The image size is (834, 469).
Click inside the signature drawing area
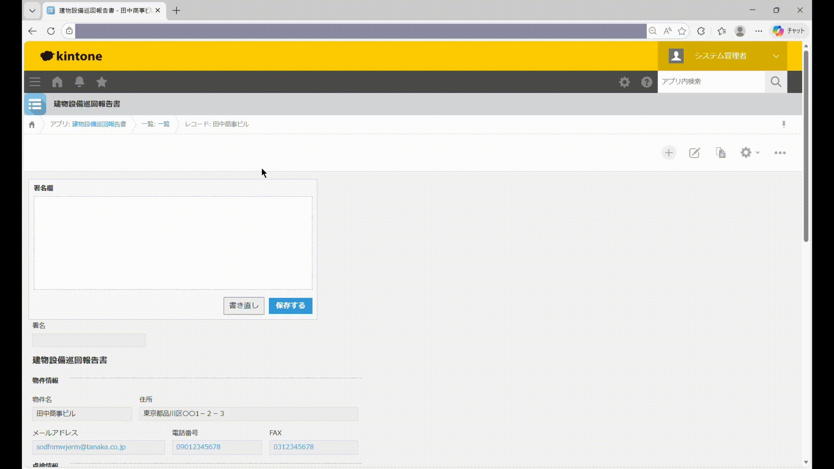pyautogui.click(x=173, y=243)
